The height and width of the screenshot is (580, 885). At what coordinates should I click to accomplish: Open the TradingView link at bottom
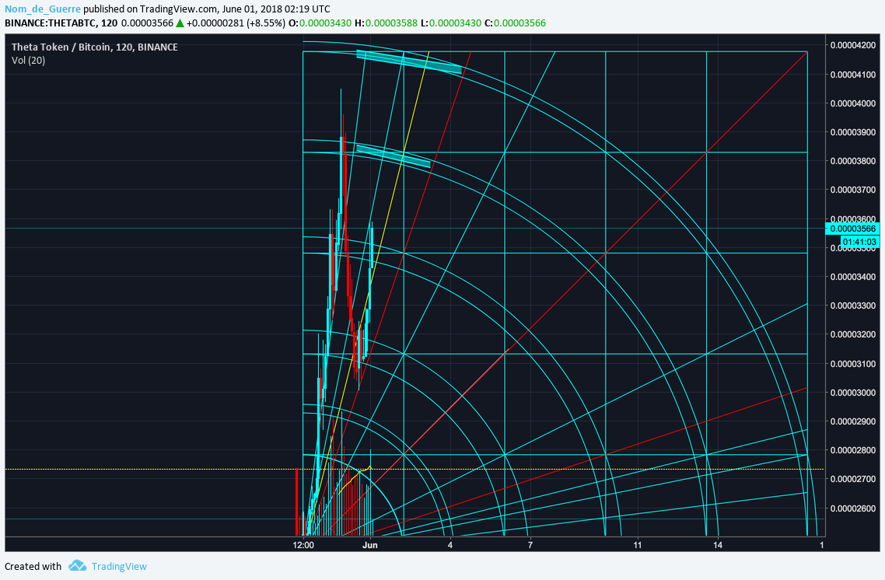119,567
